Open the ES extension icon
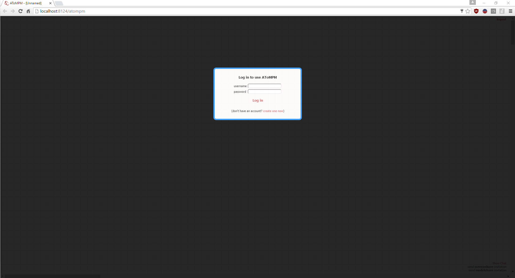 (x=493, y=11)
